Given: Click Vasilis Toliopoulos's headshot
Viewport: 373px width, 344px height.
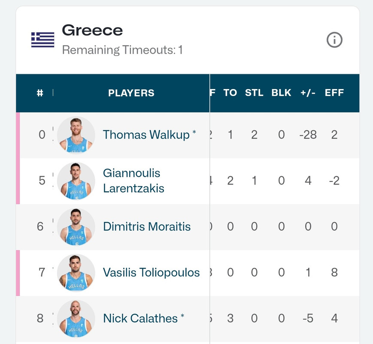Looking at the screenshot, I should (76, 273).
